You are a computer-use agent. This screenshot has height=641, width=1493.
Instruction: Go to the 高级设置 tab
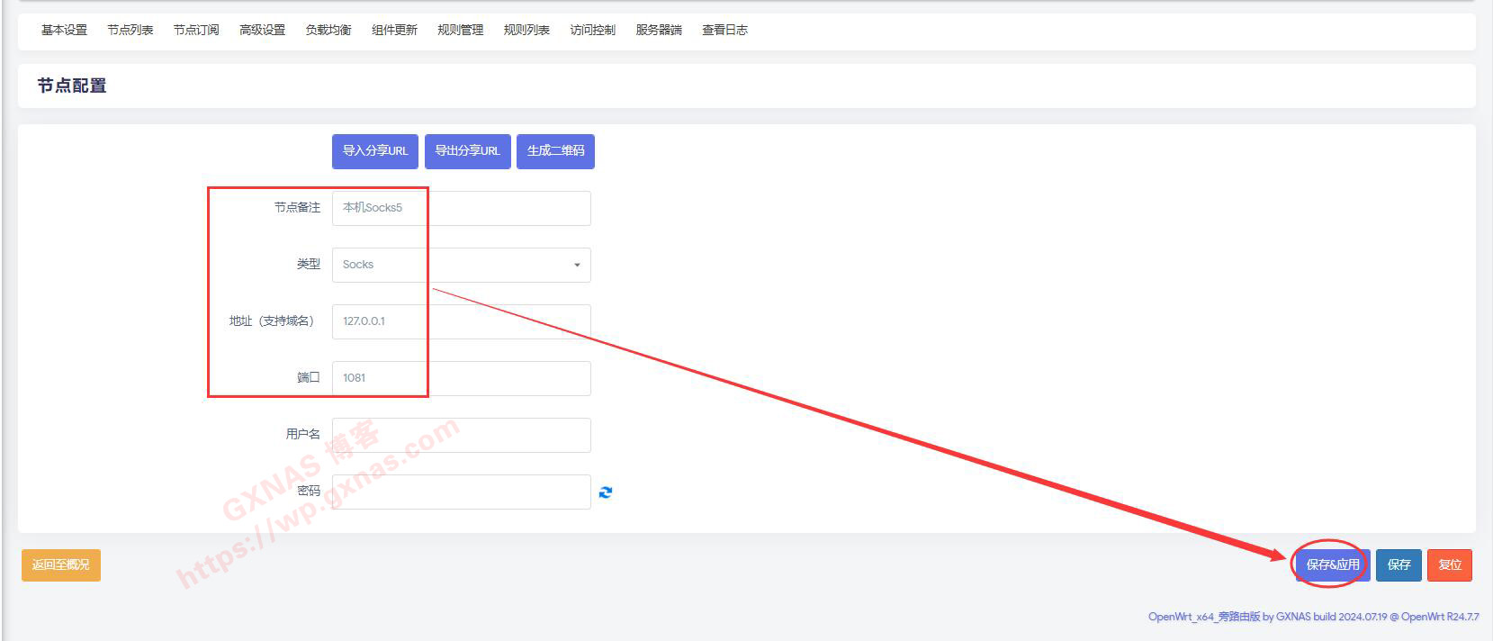click(x=262, y=30)
